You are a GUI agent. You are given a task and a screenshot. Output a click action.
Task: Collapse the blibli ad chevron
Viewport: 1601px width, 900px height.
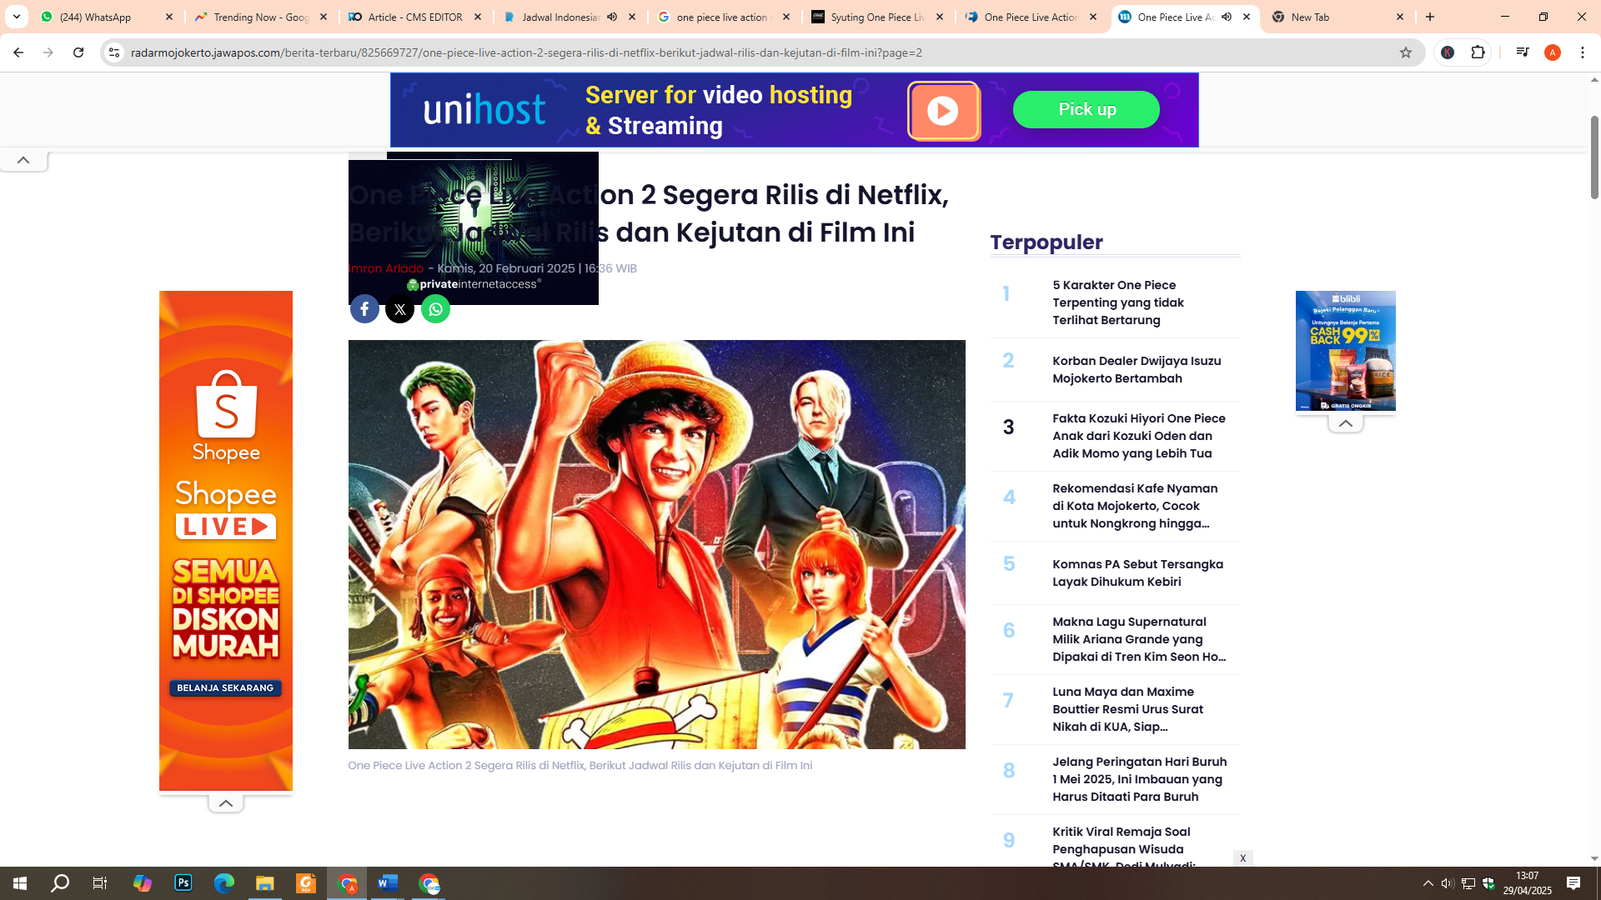1346,423
